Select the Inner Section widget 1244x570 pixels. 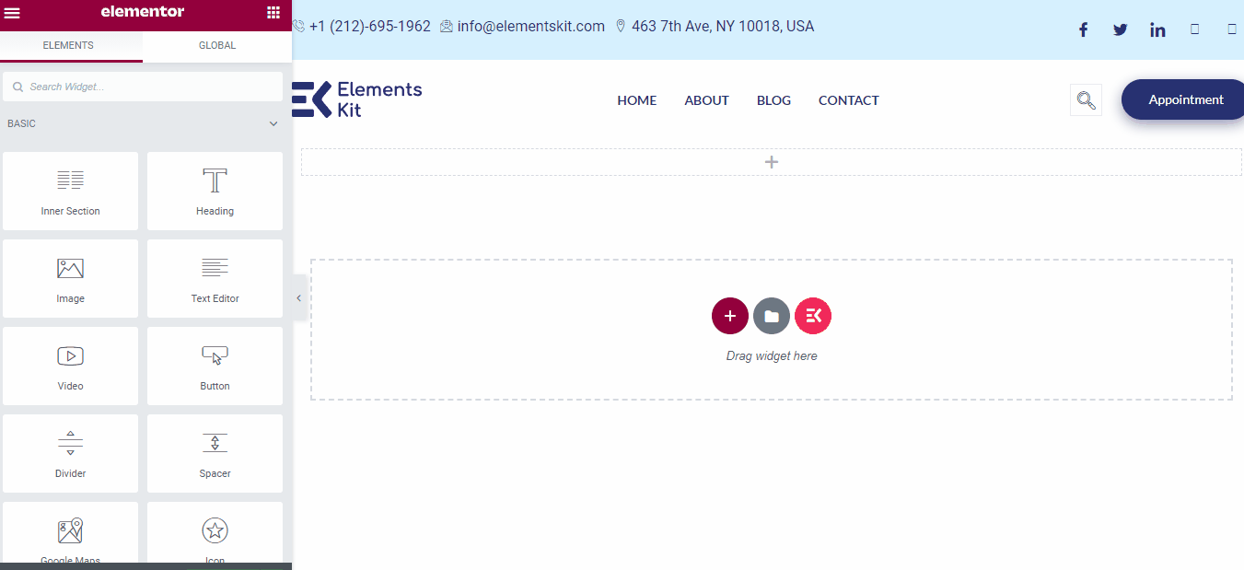70,191
